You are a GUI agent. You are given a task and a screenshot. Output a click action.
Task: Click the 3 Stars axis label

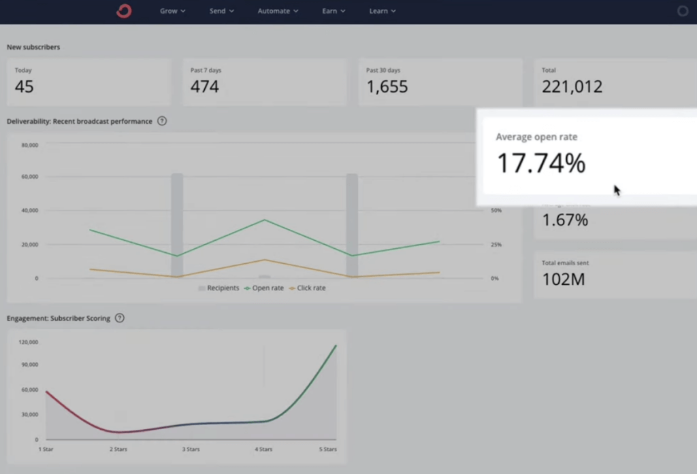(x=191, y=449)
